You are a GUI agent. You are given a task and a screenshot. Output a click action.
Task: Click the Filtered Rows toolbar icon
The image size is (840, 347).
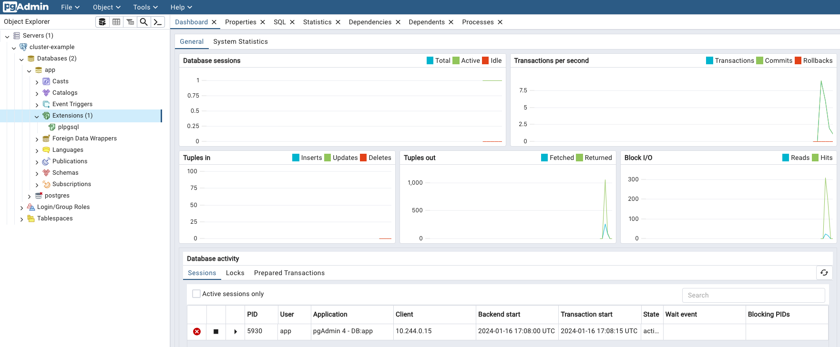pyautogui.click(x=130, y=22)
